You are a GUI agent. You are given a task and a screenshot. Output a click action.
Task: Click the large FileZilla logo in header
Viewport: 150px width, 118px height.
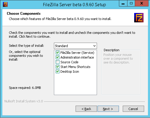coord(139,18)
